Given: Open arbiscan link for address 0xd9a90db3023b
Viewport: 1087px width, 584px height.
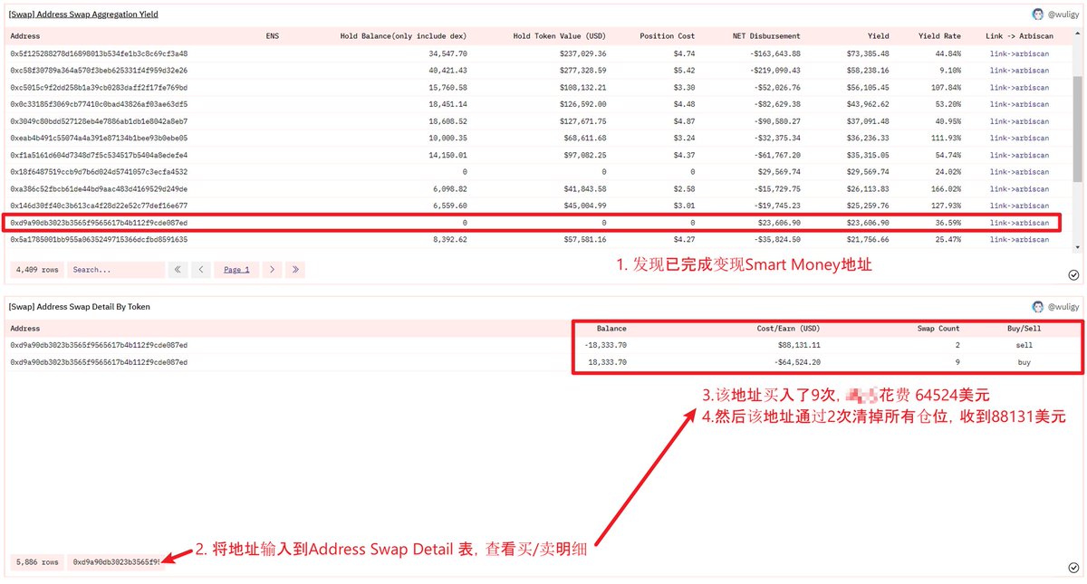Looking at the screenshot, I should (x=1019, y=223).
